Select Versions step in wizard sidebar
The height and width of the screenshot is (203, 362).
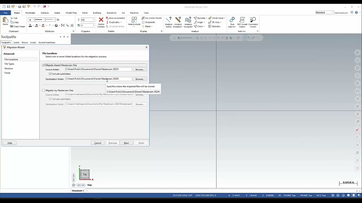pos(8,69)
